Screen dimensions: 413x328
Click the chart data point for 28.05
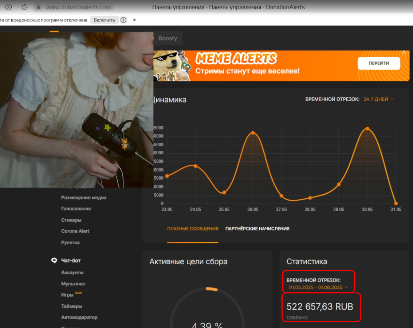point(310,198)
